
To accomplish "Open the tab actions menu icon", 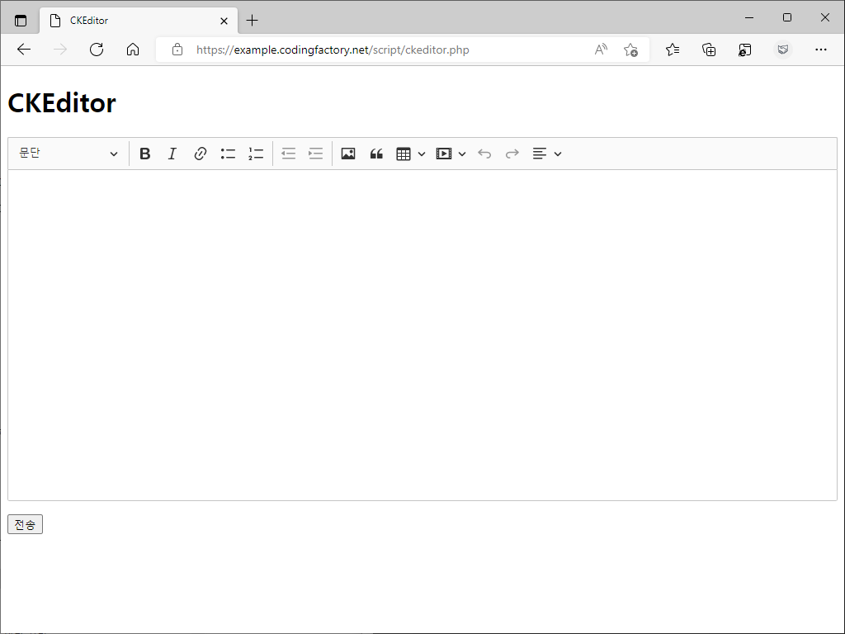I will 21,21.
